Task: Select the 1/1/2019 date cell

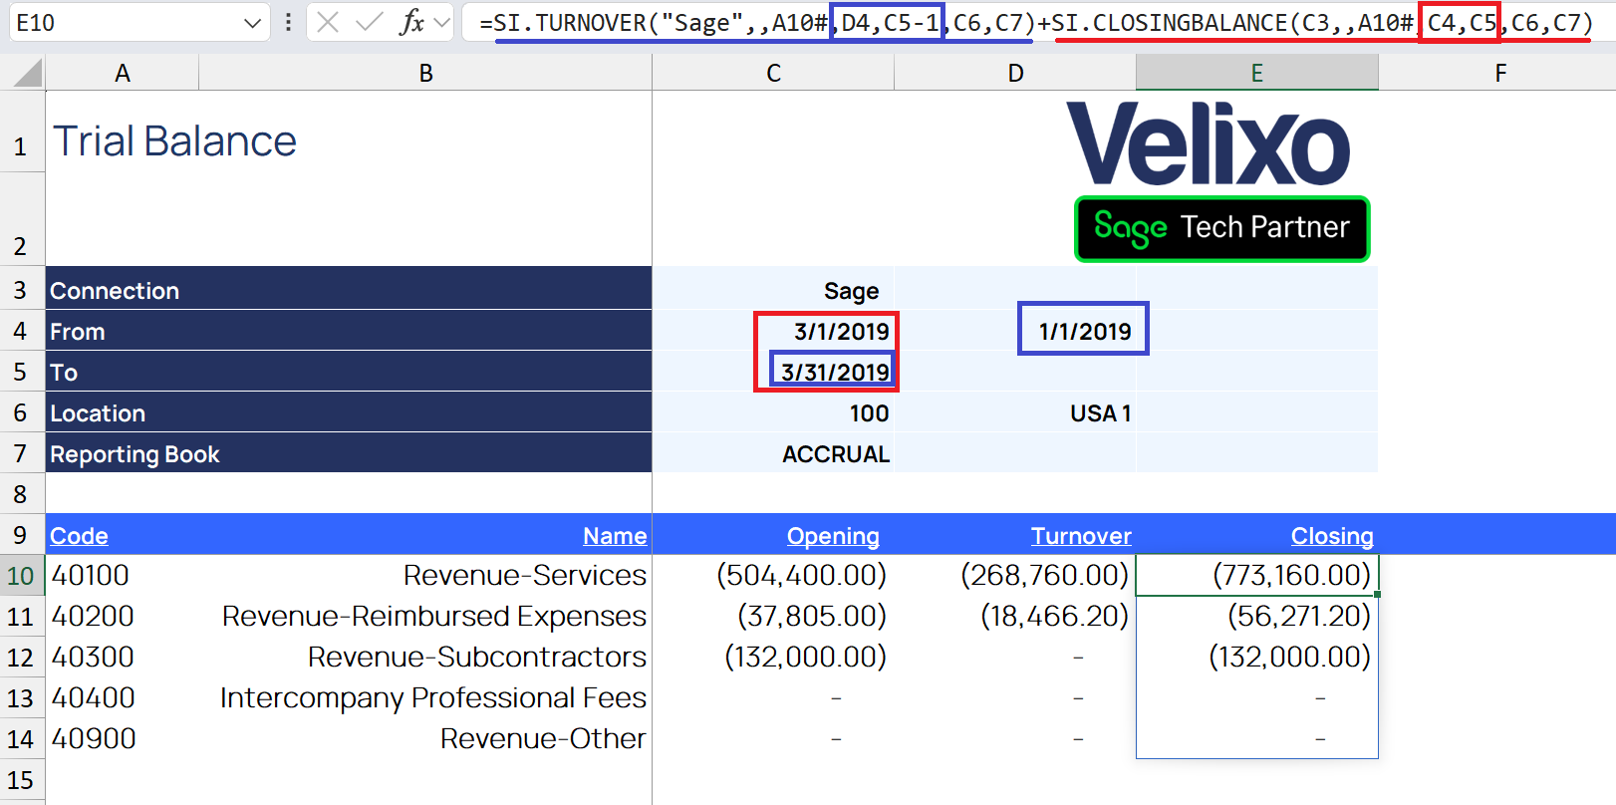Action: coord(1015,331)
